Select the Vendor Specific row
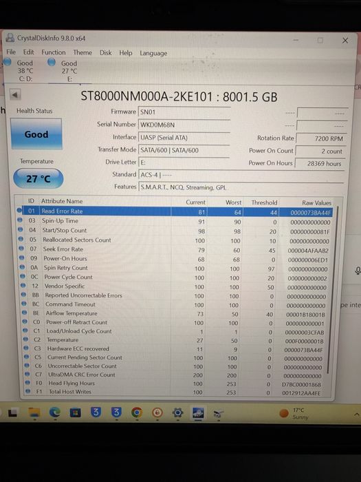 tap(175, 287)
